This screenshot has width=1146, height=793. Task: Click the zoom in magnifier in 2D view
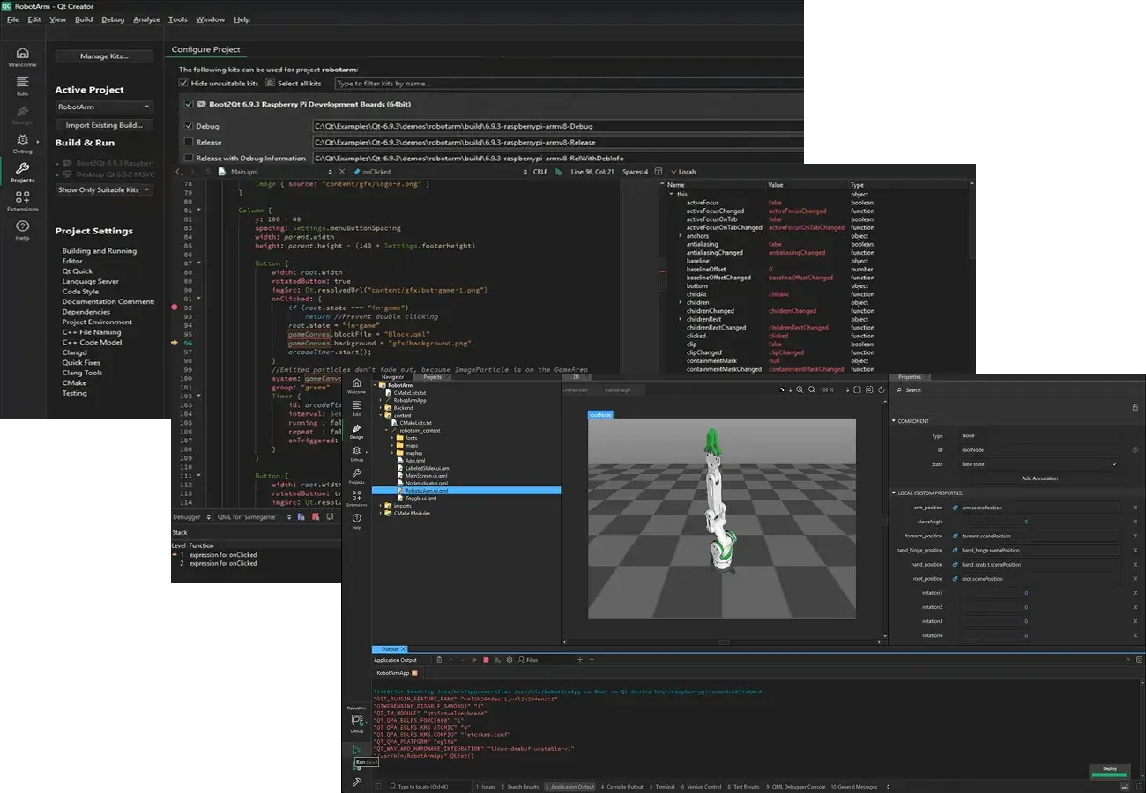coord(800,389)
